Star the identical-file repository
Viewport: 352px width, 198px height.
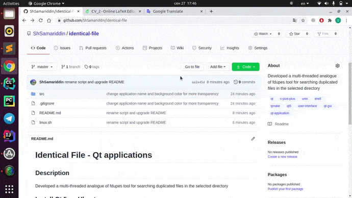click(x=295, y=34)
